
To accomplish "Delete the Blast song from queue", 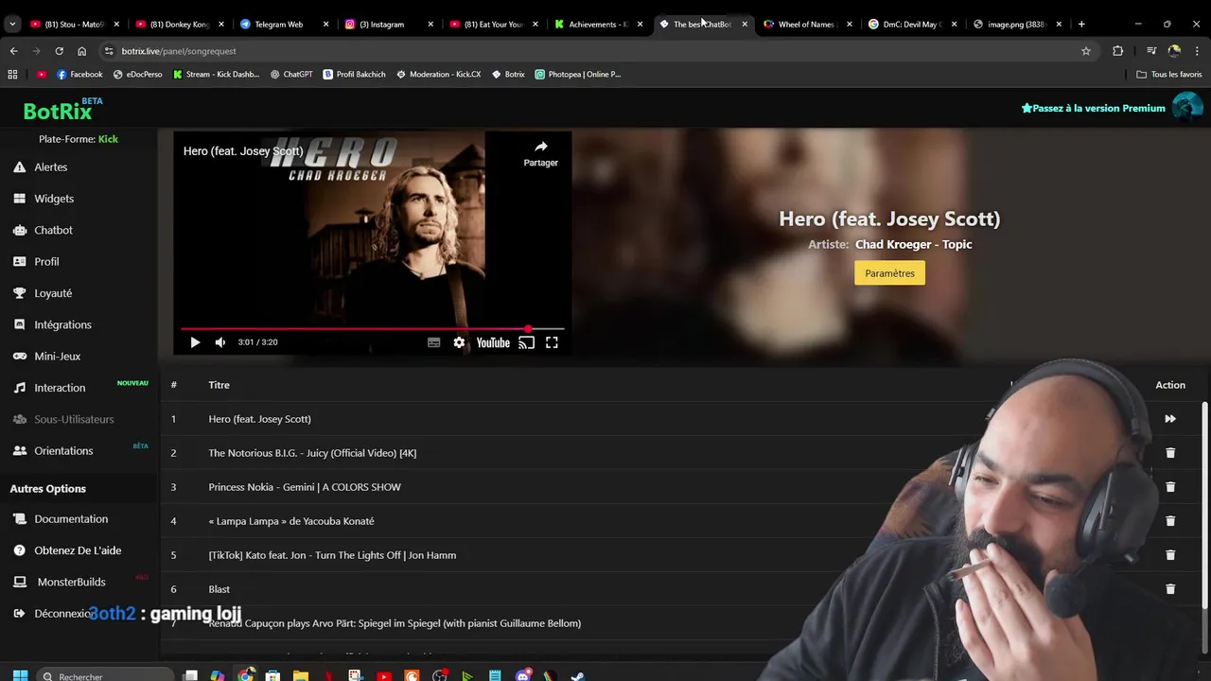I will (1170, 589).
